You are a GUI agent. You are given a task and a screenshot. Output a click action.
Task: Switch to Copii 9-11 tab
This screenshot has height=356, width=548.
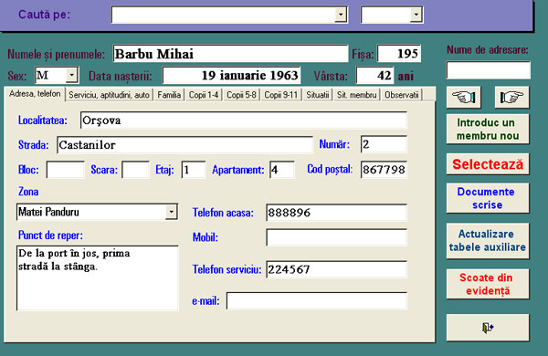tap(280, 95)
